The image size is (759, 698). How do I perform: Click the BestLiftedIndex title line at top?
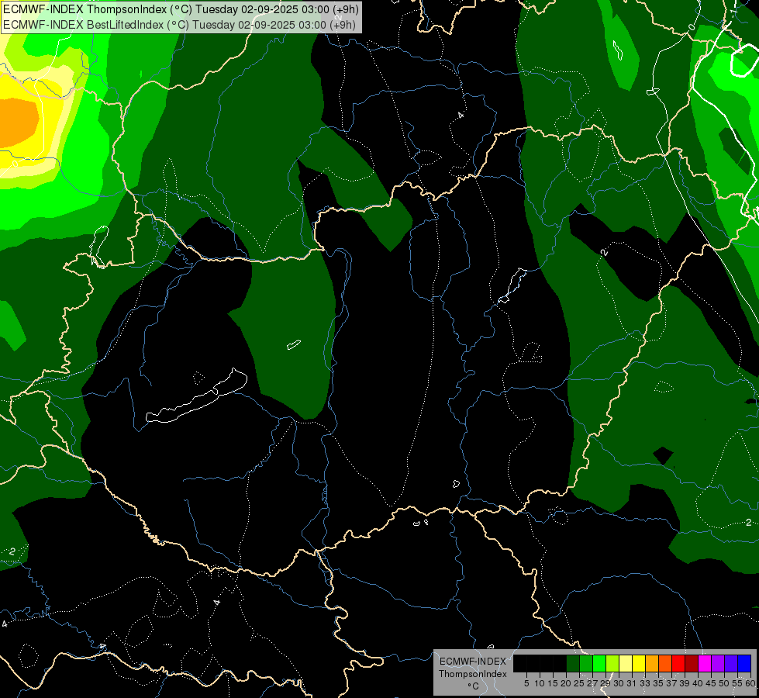(x=179, y=25)
